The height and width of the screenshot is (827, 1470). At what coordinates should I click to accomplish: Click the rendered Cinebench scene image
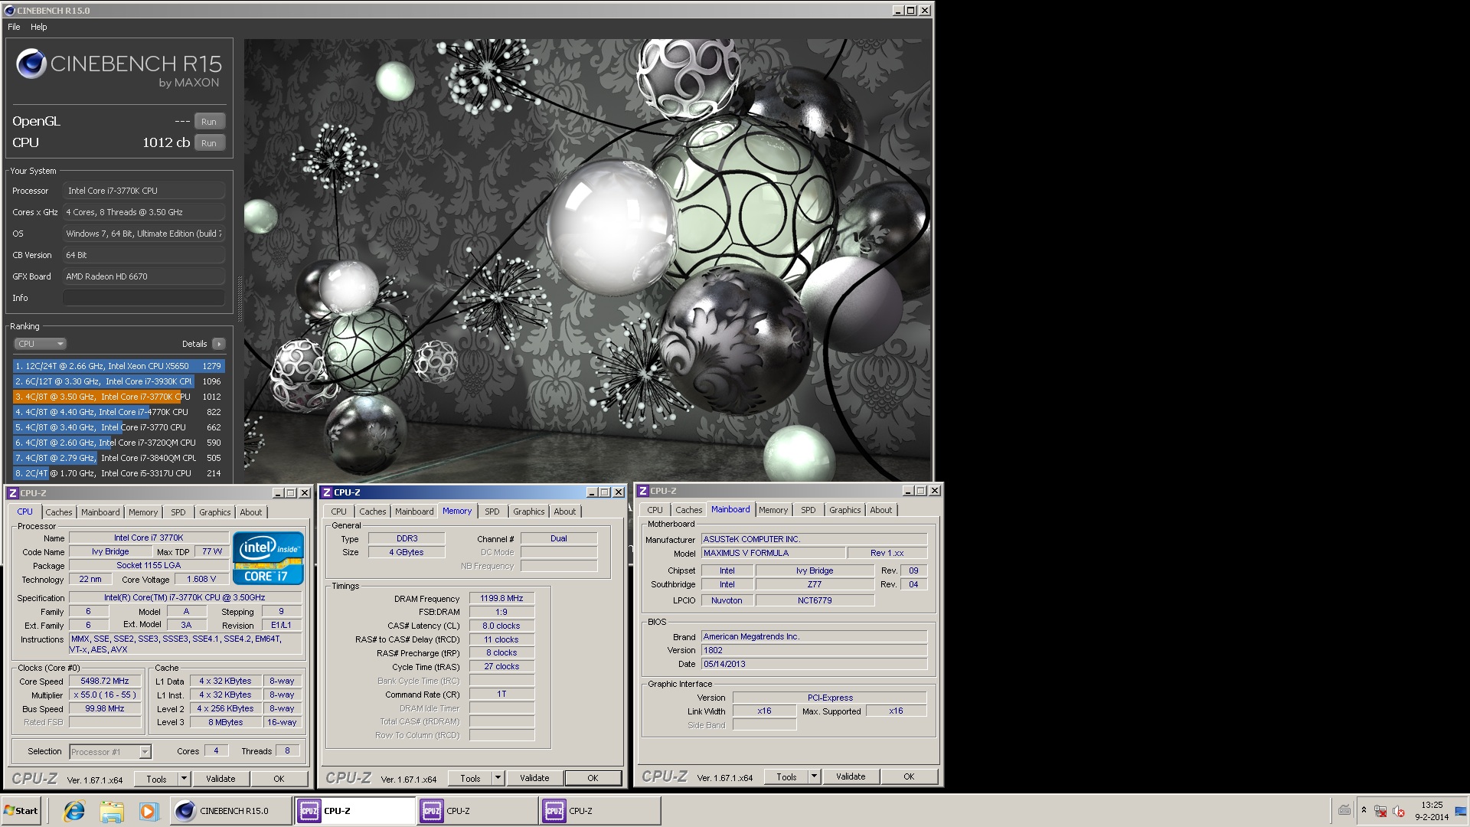(587, 260)
